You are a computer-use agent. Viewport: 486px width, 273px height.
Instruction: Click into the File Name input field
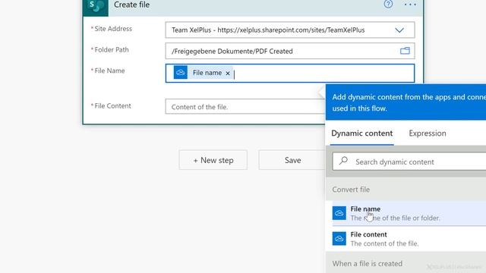click(290, 74)
